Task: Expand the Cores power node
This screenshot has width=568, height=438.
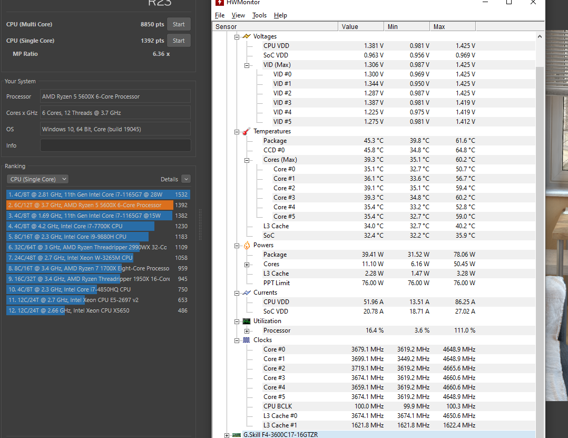Action: (247, 265)
